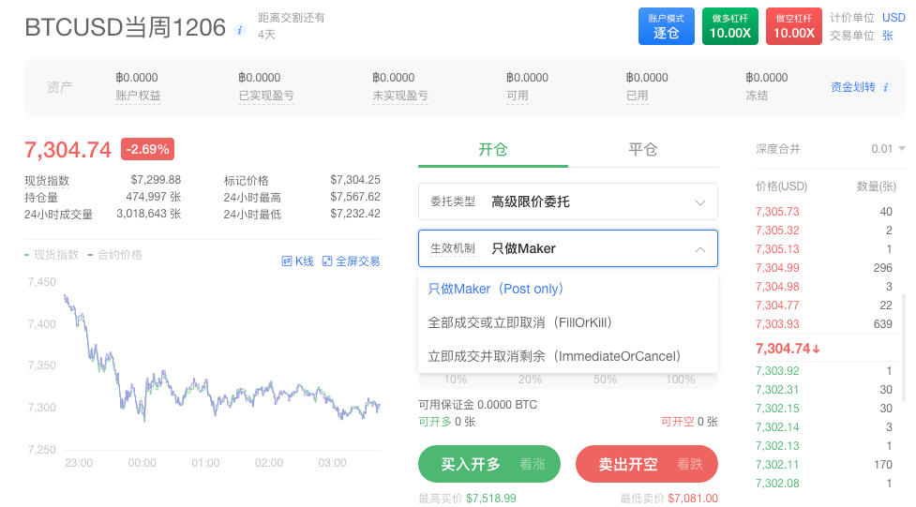The width and height of the screenshot is (916, 507).
Task: Open 全屏交易 fullscreen trading mode
Action: pos(351,261)
